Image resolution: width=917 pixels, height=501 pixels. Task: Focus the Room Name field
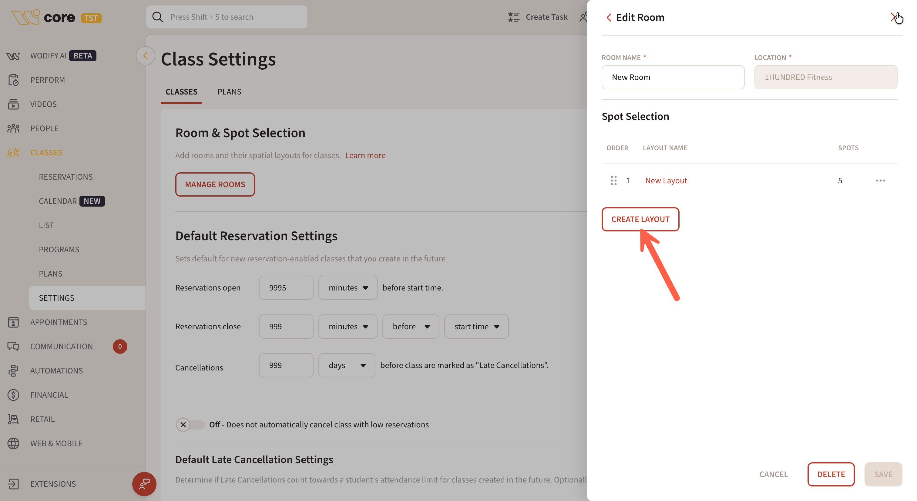click(673, 77)
